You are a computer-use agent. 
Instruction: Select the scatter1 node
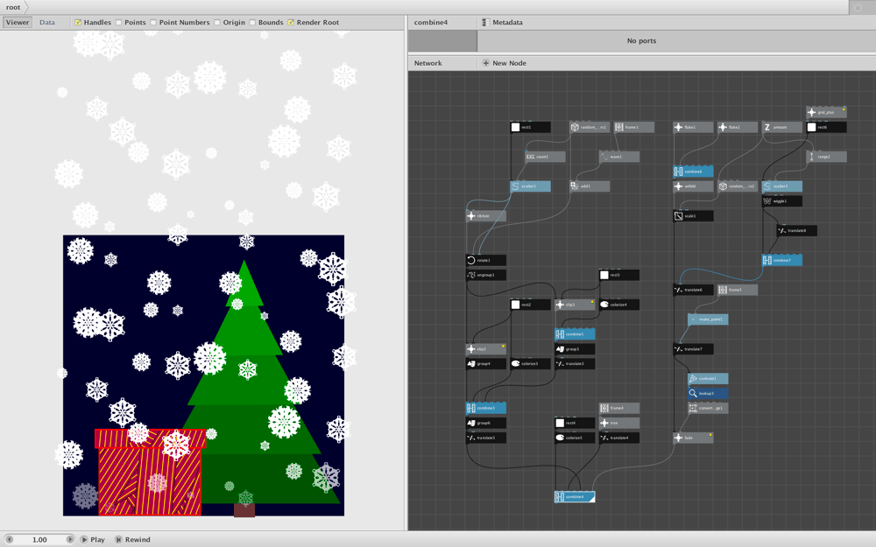pos(530,186)
